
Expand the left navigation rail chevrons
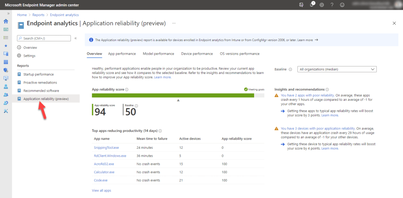[x=9, y=13]
